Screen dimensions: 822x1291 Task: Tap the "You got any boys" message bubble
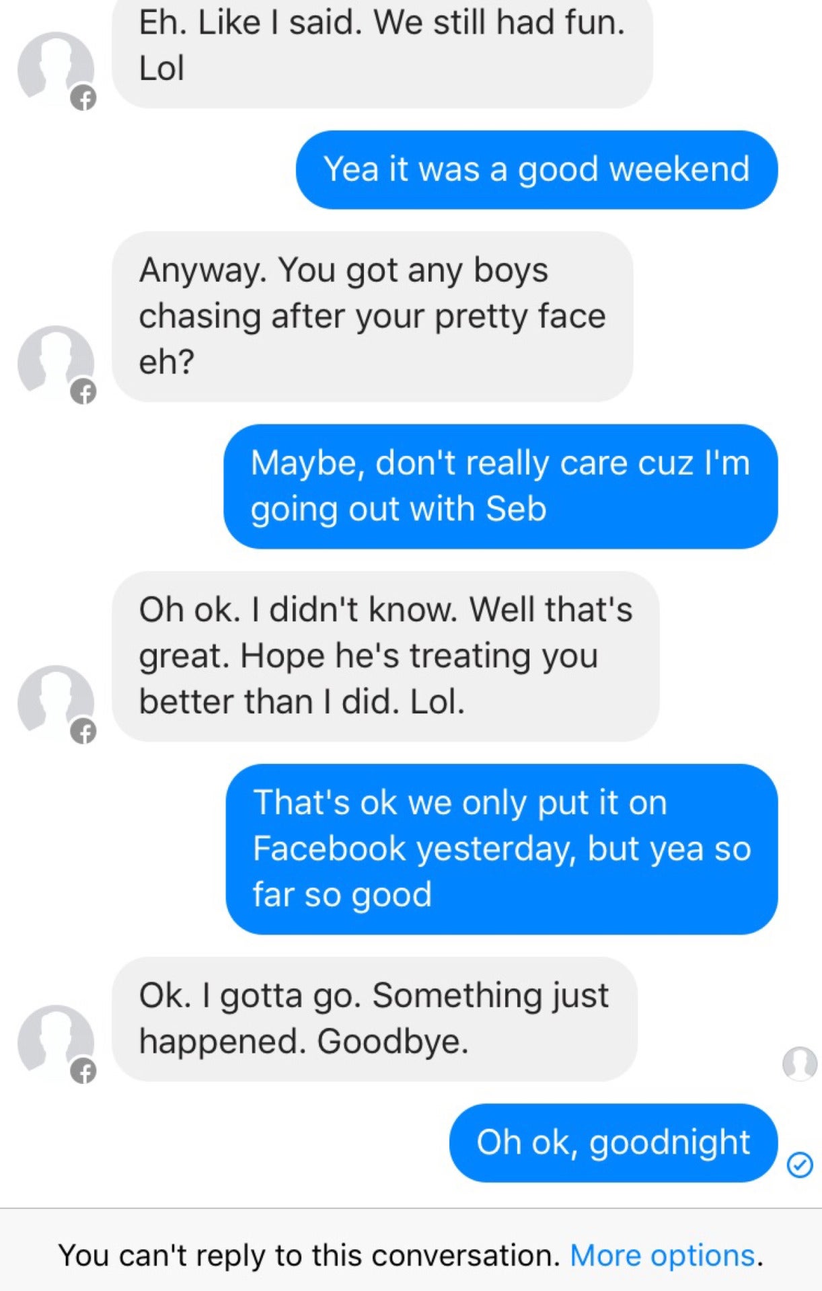tap(372, 316)
